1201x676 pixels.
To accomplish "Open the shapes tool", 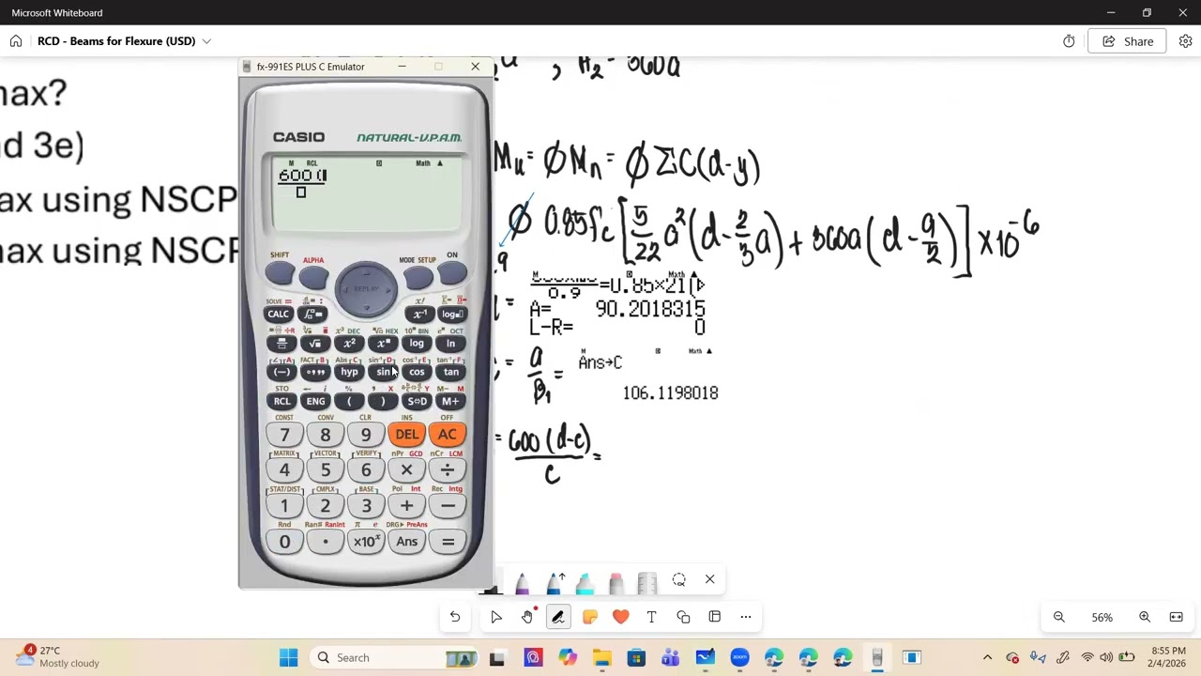I will [x=683, y=617].
